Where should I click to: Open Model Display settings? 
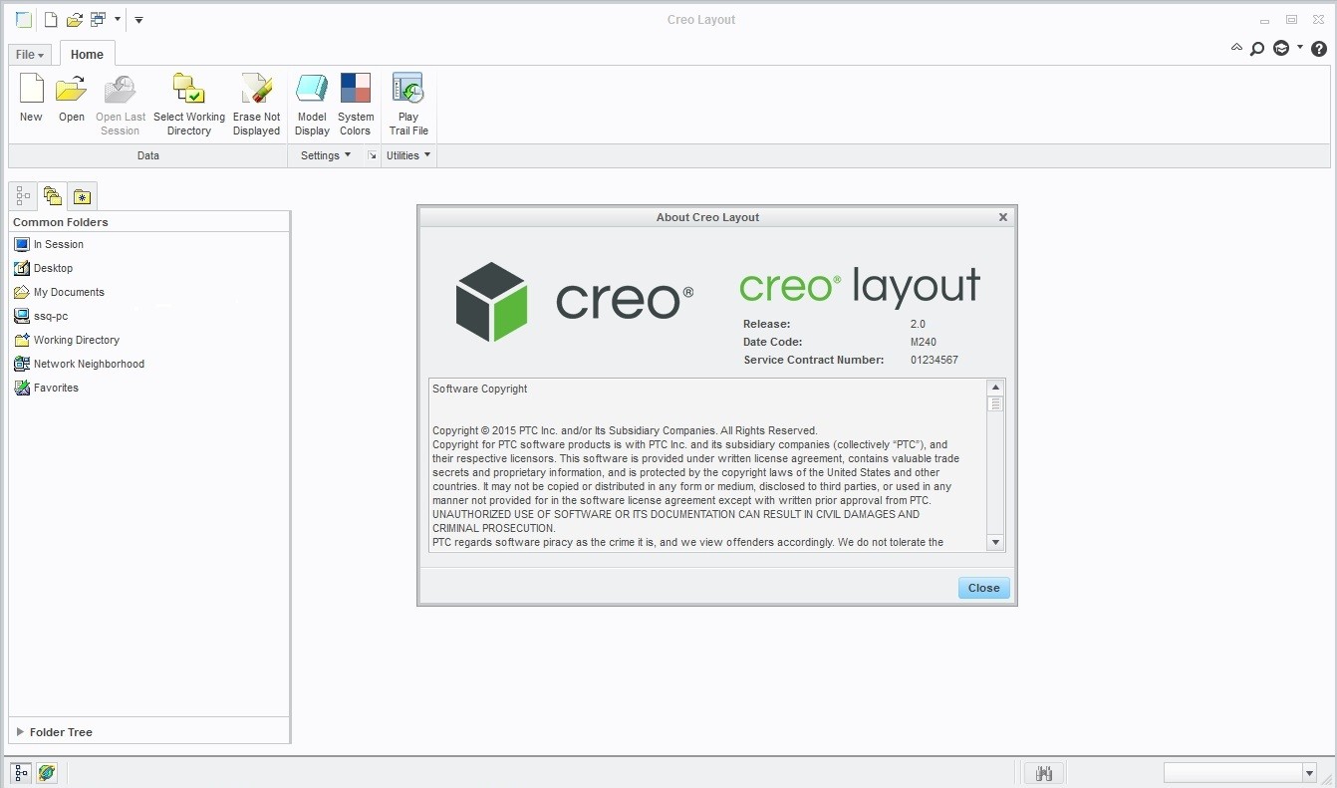tap(312, 104)
